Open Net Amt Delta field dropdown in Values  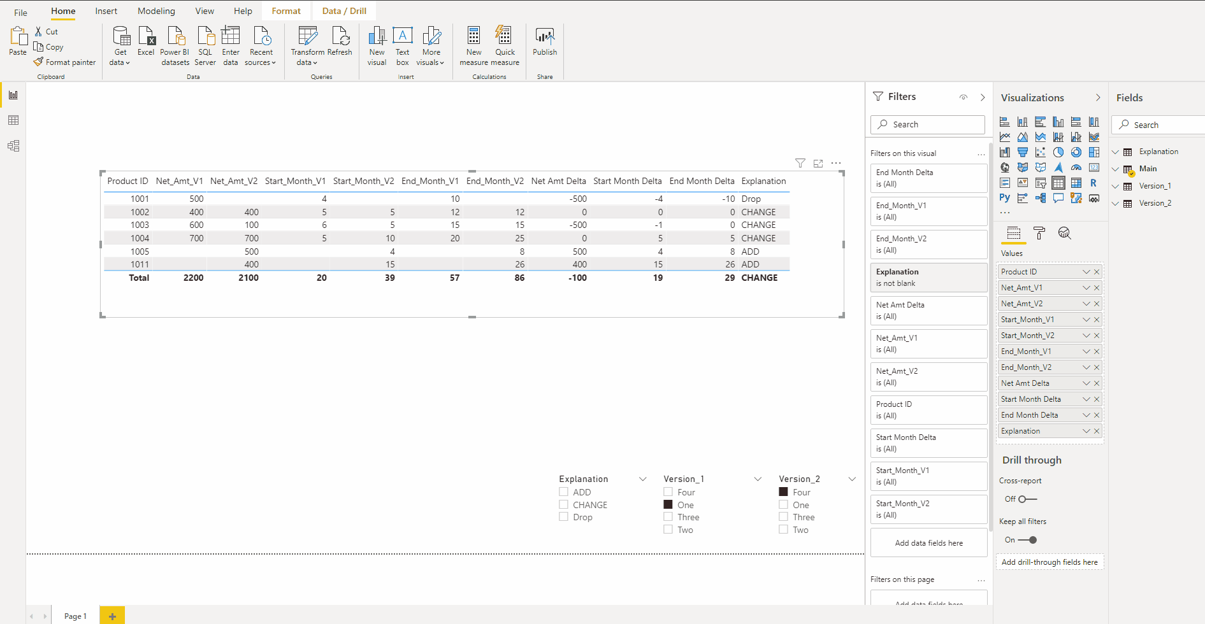[x=1086, y=383]
